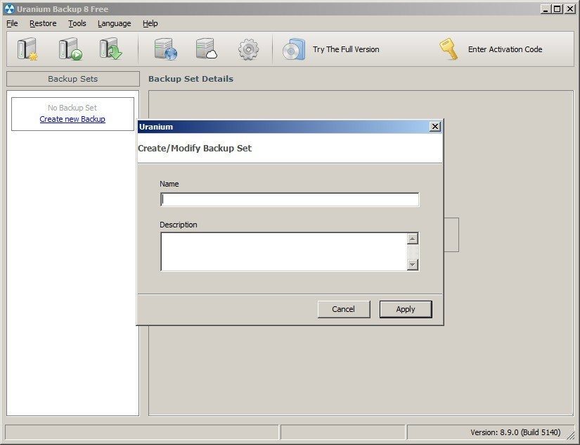The width and height of the screenshot is (580, 445).
Task: Click inside the Description text area
Action: [281, 250]
